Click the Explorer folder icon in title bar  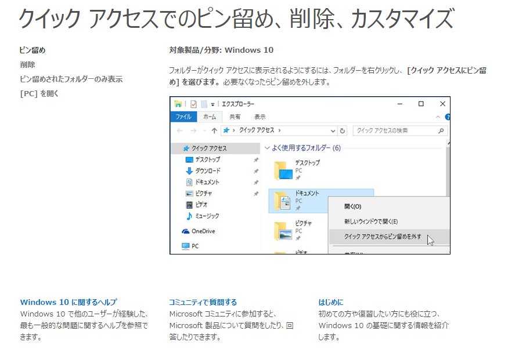point(178,104)
